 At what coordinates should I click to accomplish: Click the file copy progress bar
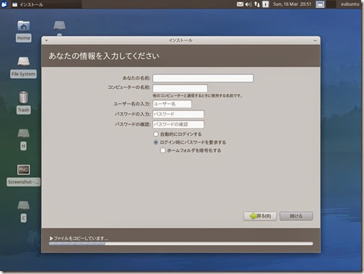click(x=181, y=244)
